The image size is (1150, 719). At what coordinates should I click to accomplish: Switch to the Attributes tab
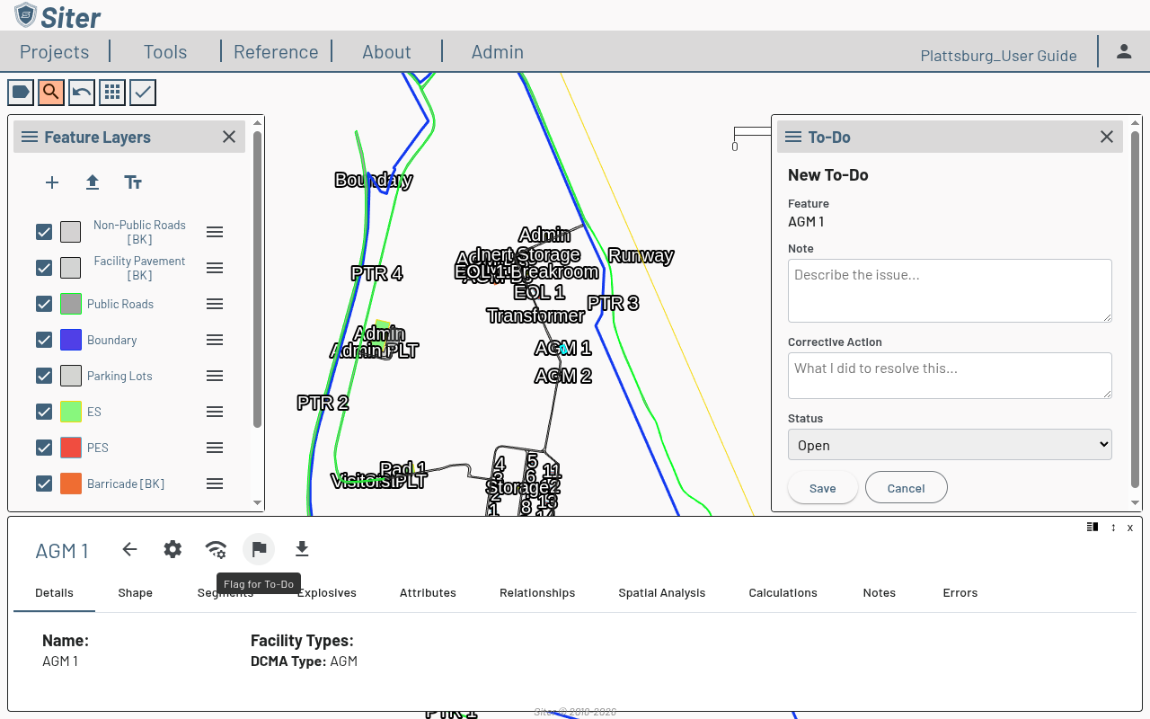tap(428, 593)
